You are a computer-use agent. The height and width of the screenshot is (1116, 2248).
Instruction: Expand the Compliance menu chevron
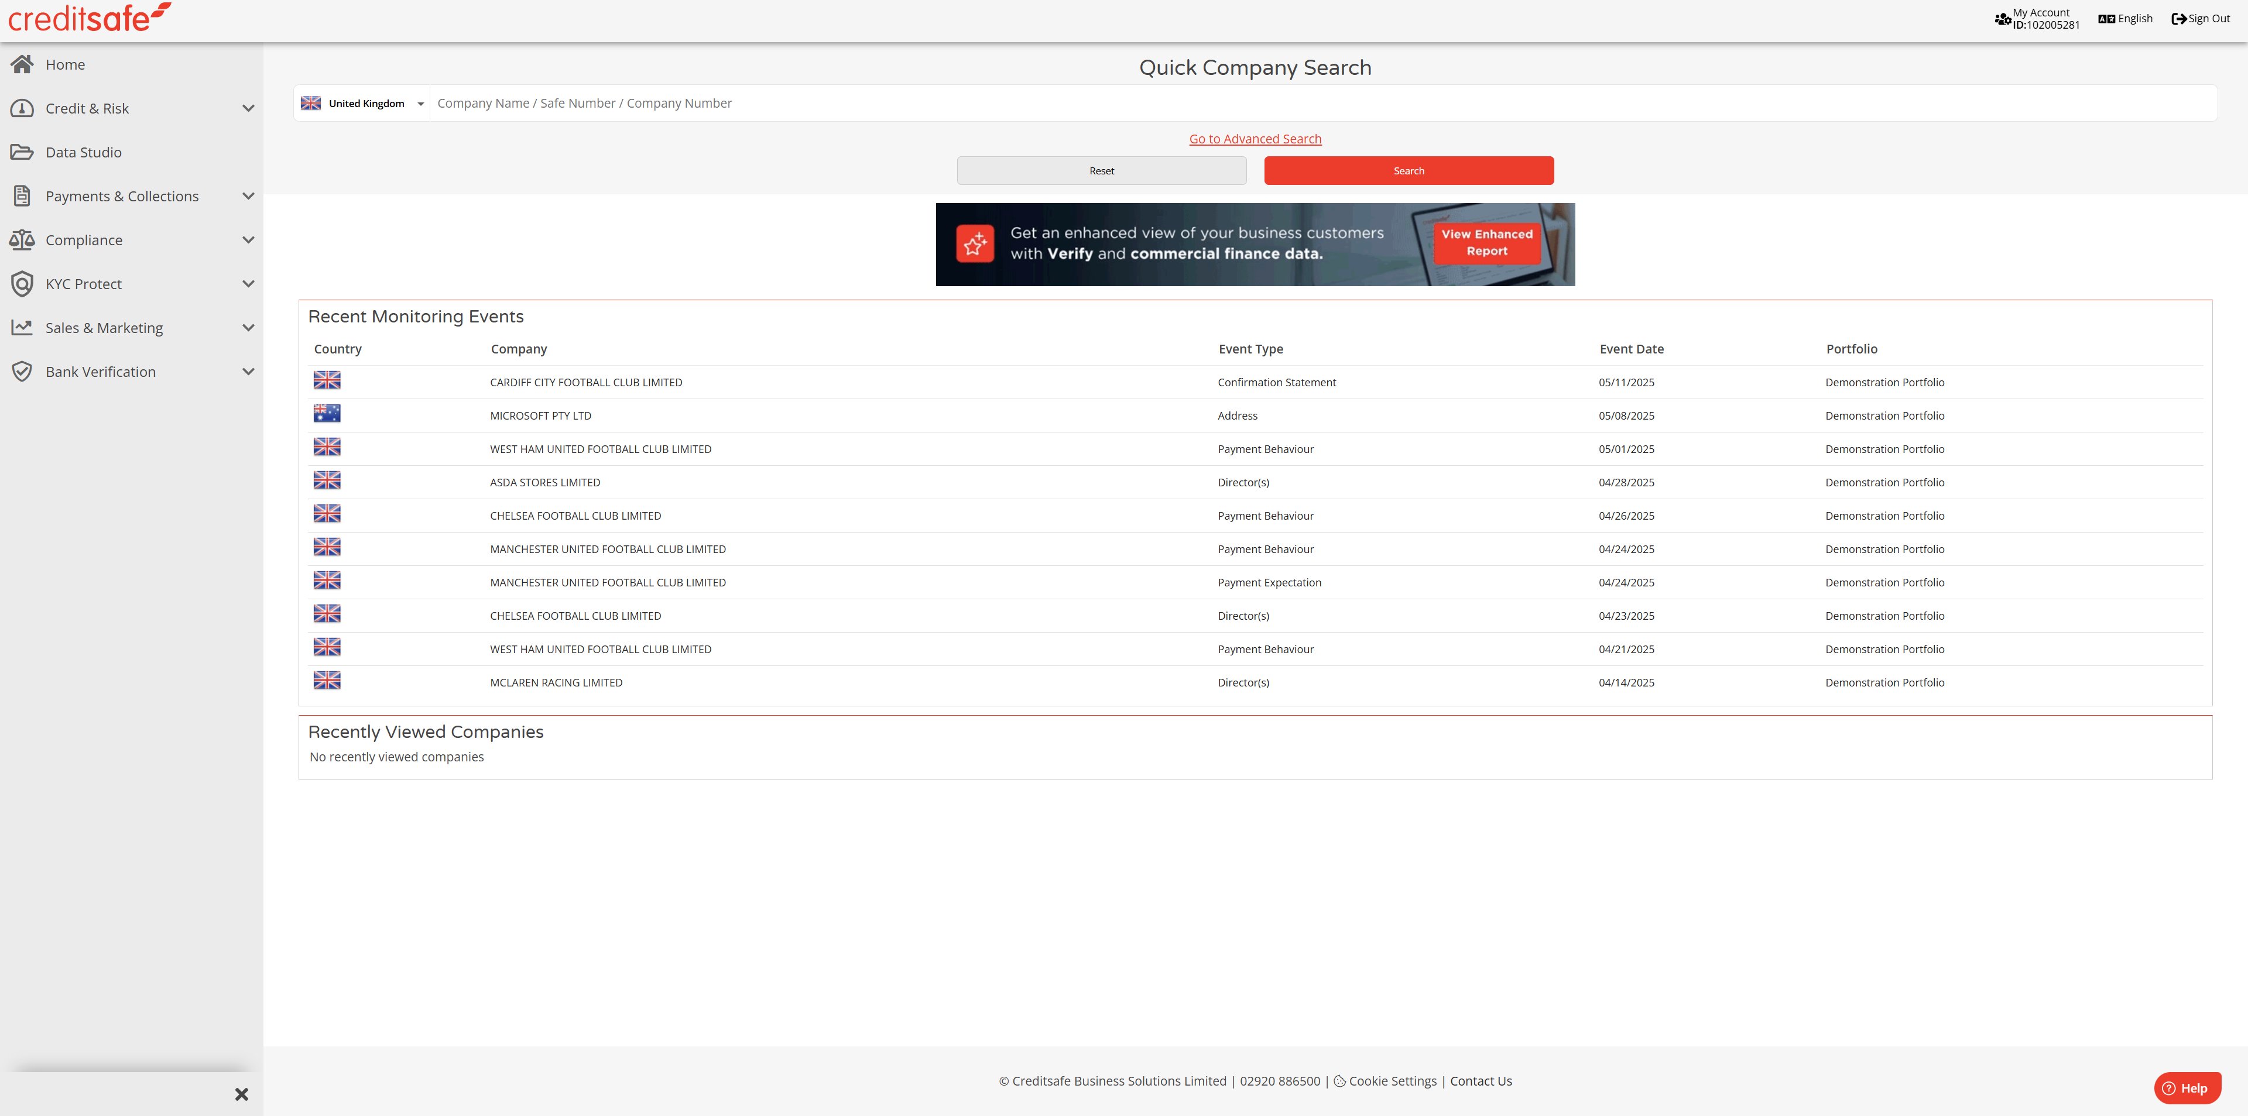pos(248,240)
